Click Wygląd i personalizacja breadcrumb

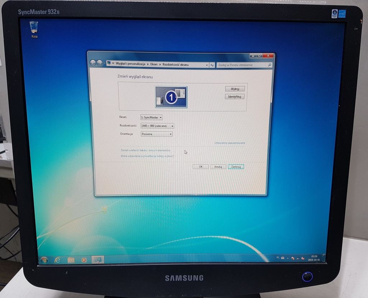[130, 64]
